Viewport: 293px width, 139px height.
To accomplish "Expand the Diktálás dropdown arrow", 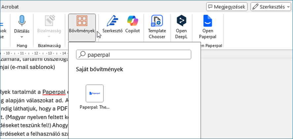I will [x=22, y=36].
